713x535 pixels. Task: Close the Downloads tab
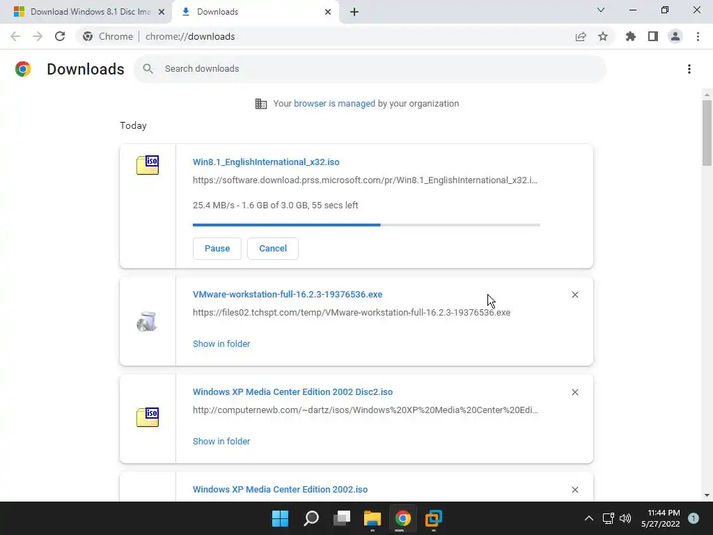(x=328, y=12)
